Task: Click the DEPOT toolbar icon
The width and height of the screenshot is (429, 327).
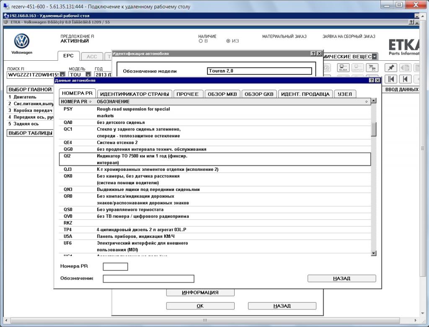Action: click(x=357, y=67)
